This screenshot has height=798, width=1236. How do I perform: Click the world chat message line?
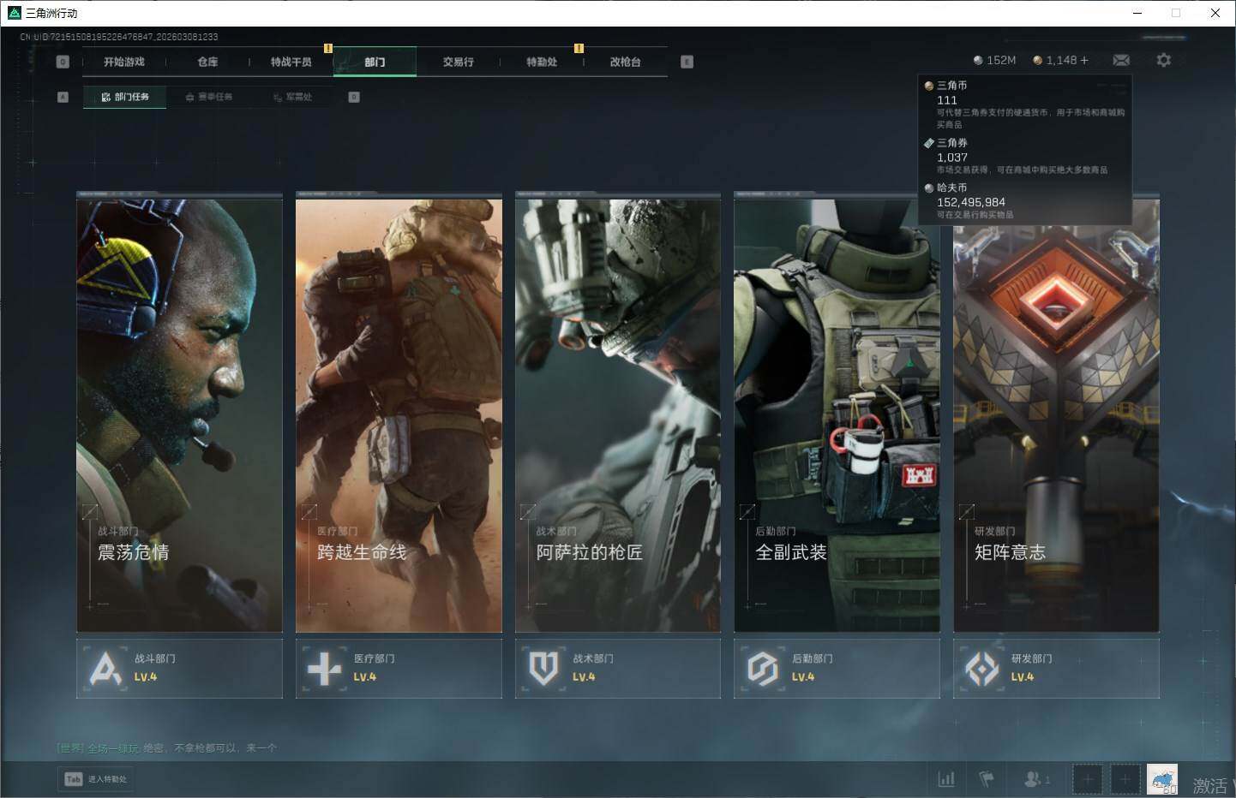(167, 747)
